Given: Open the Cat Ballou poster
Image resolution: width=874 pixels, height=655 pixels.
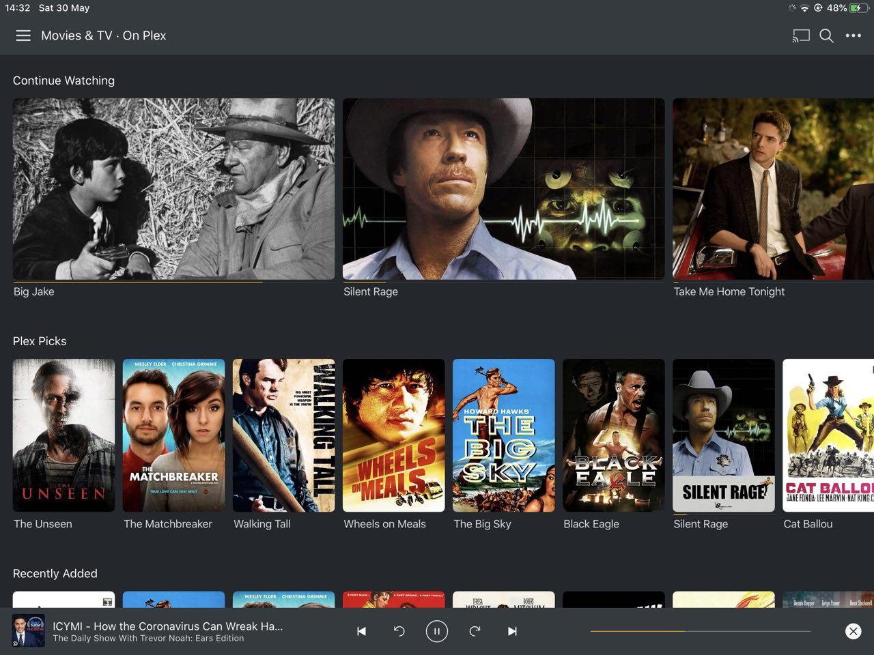Looking at the screenshot, I should tap(828, 435).
